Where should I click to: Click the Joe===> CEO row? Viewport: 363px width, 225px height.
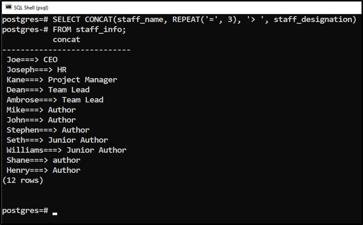[32, 60]
